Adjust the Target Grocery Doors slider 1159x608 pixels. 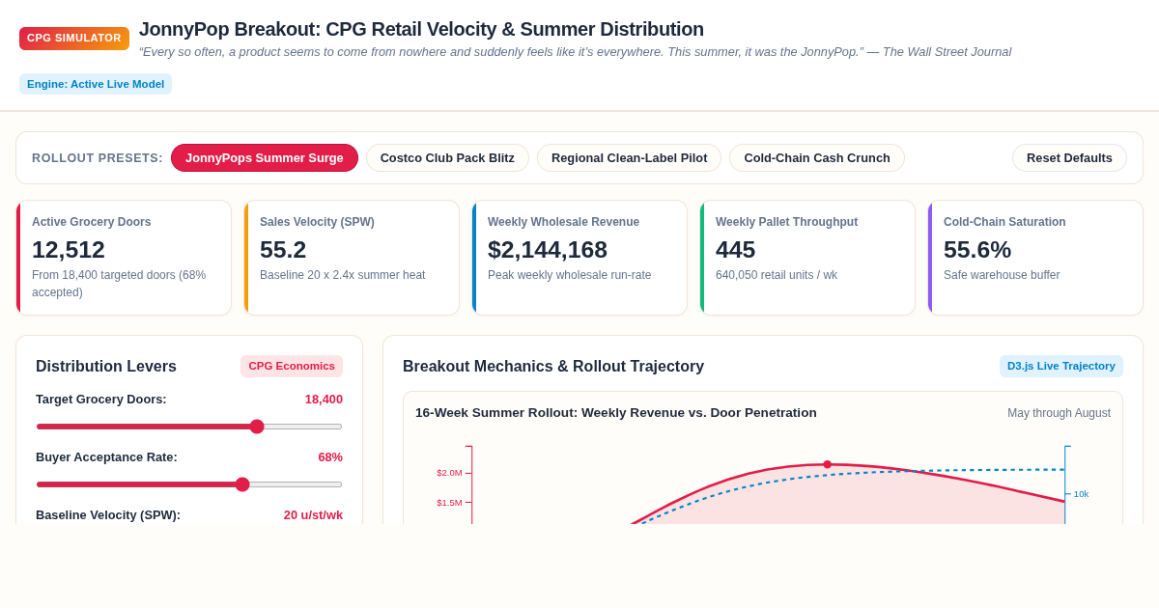(189, 427)
